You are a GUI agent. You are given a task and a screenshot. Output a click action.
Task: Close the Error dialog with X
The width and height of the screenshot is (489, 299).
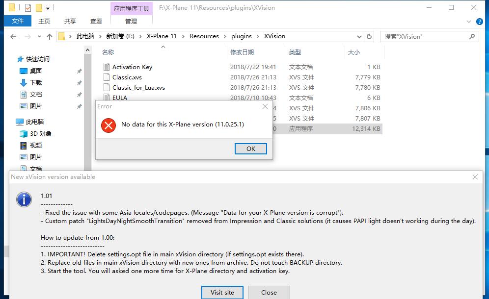(x=265, y=106)
